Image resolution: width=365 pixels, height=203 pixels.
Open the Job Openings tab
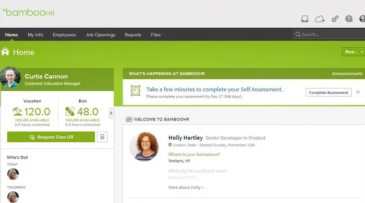coord(100,35)
